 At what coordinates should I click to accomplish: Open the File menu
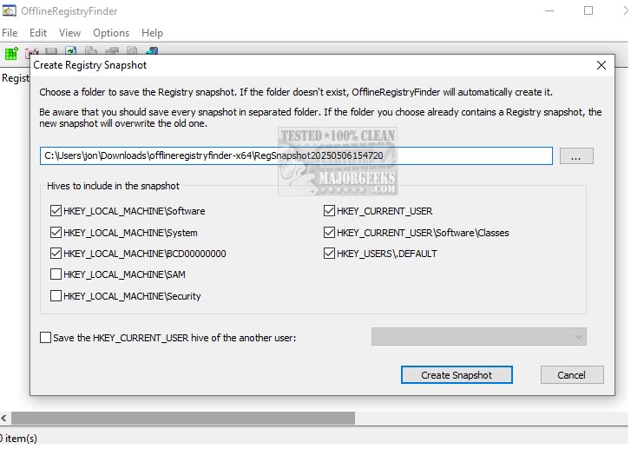pos(10,33)
